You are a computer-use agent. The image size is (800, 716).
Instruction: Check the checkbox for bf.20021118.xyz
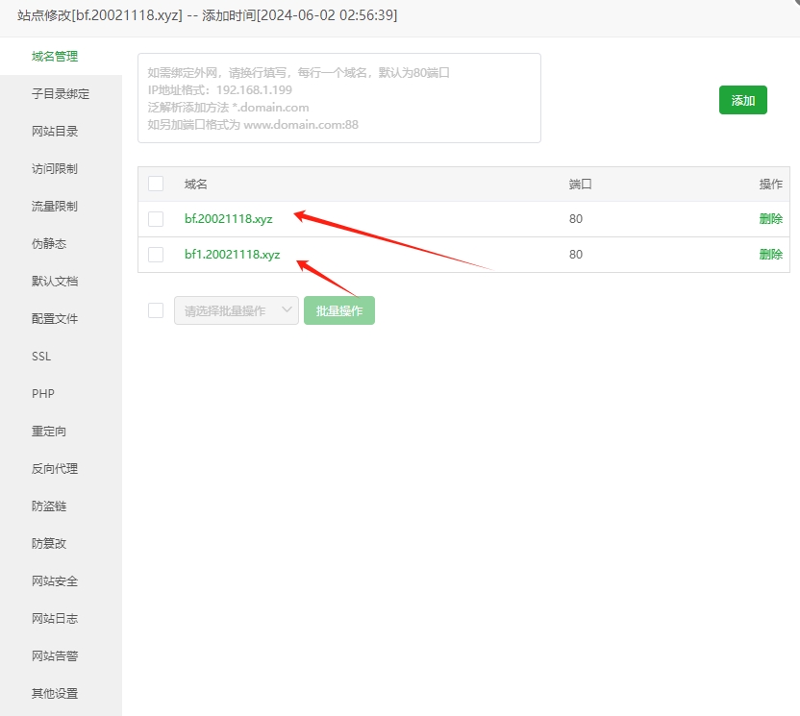tap(155, 218)
